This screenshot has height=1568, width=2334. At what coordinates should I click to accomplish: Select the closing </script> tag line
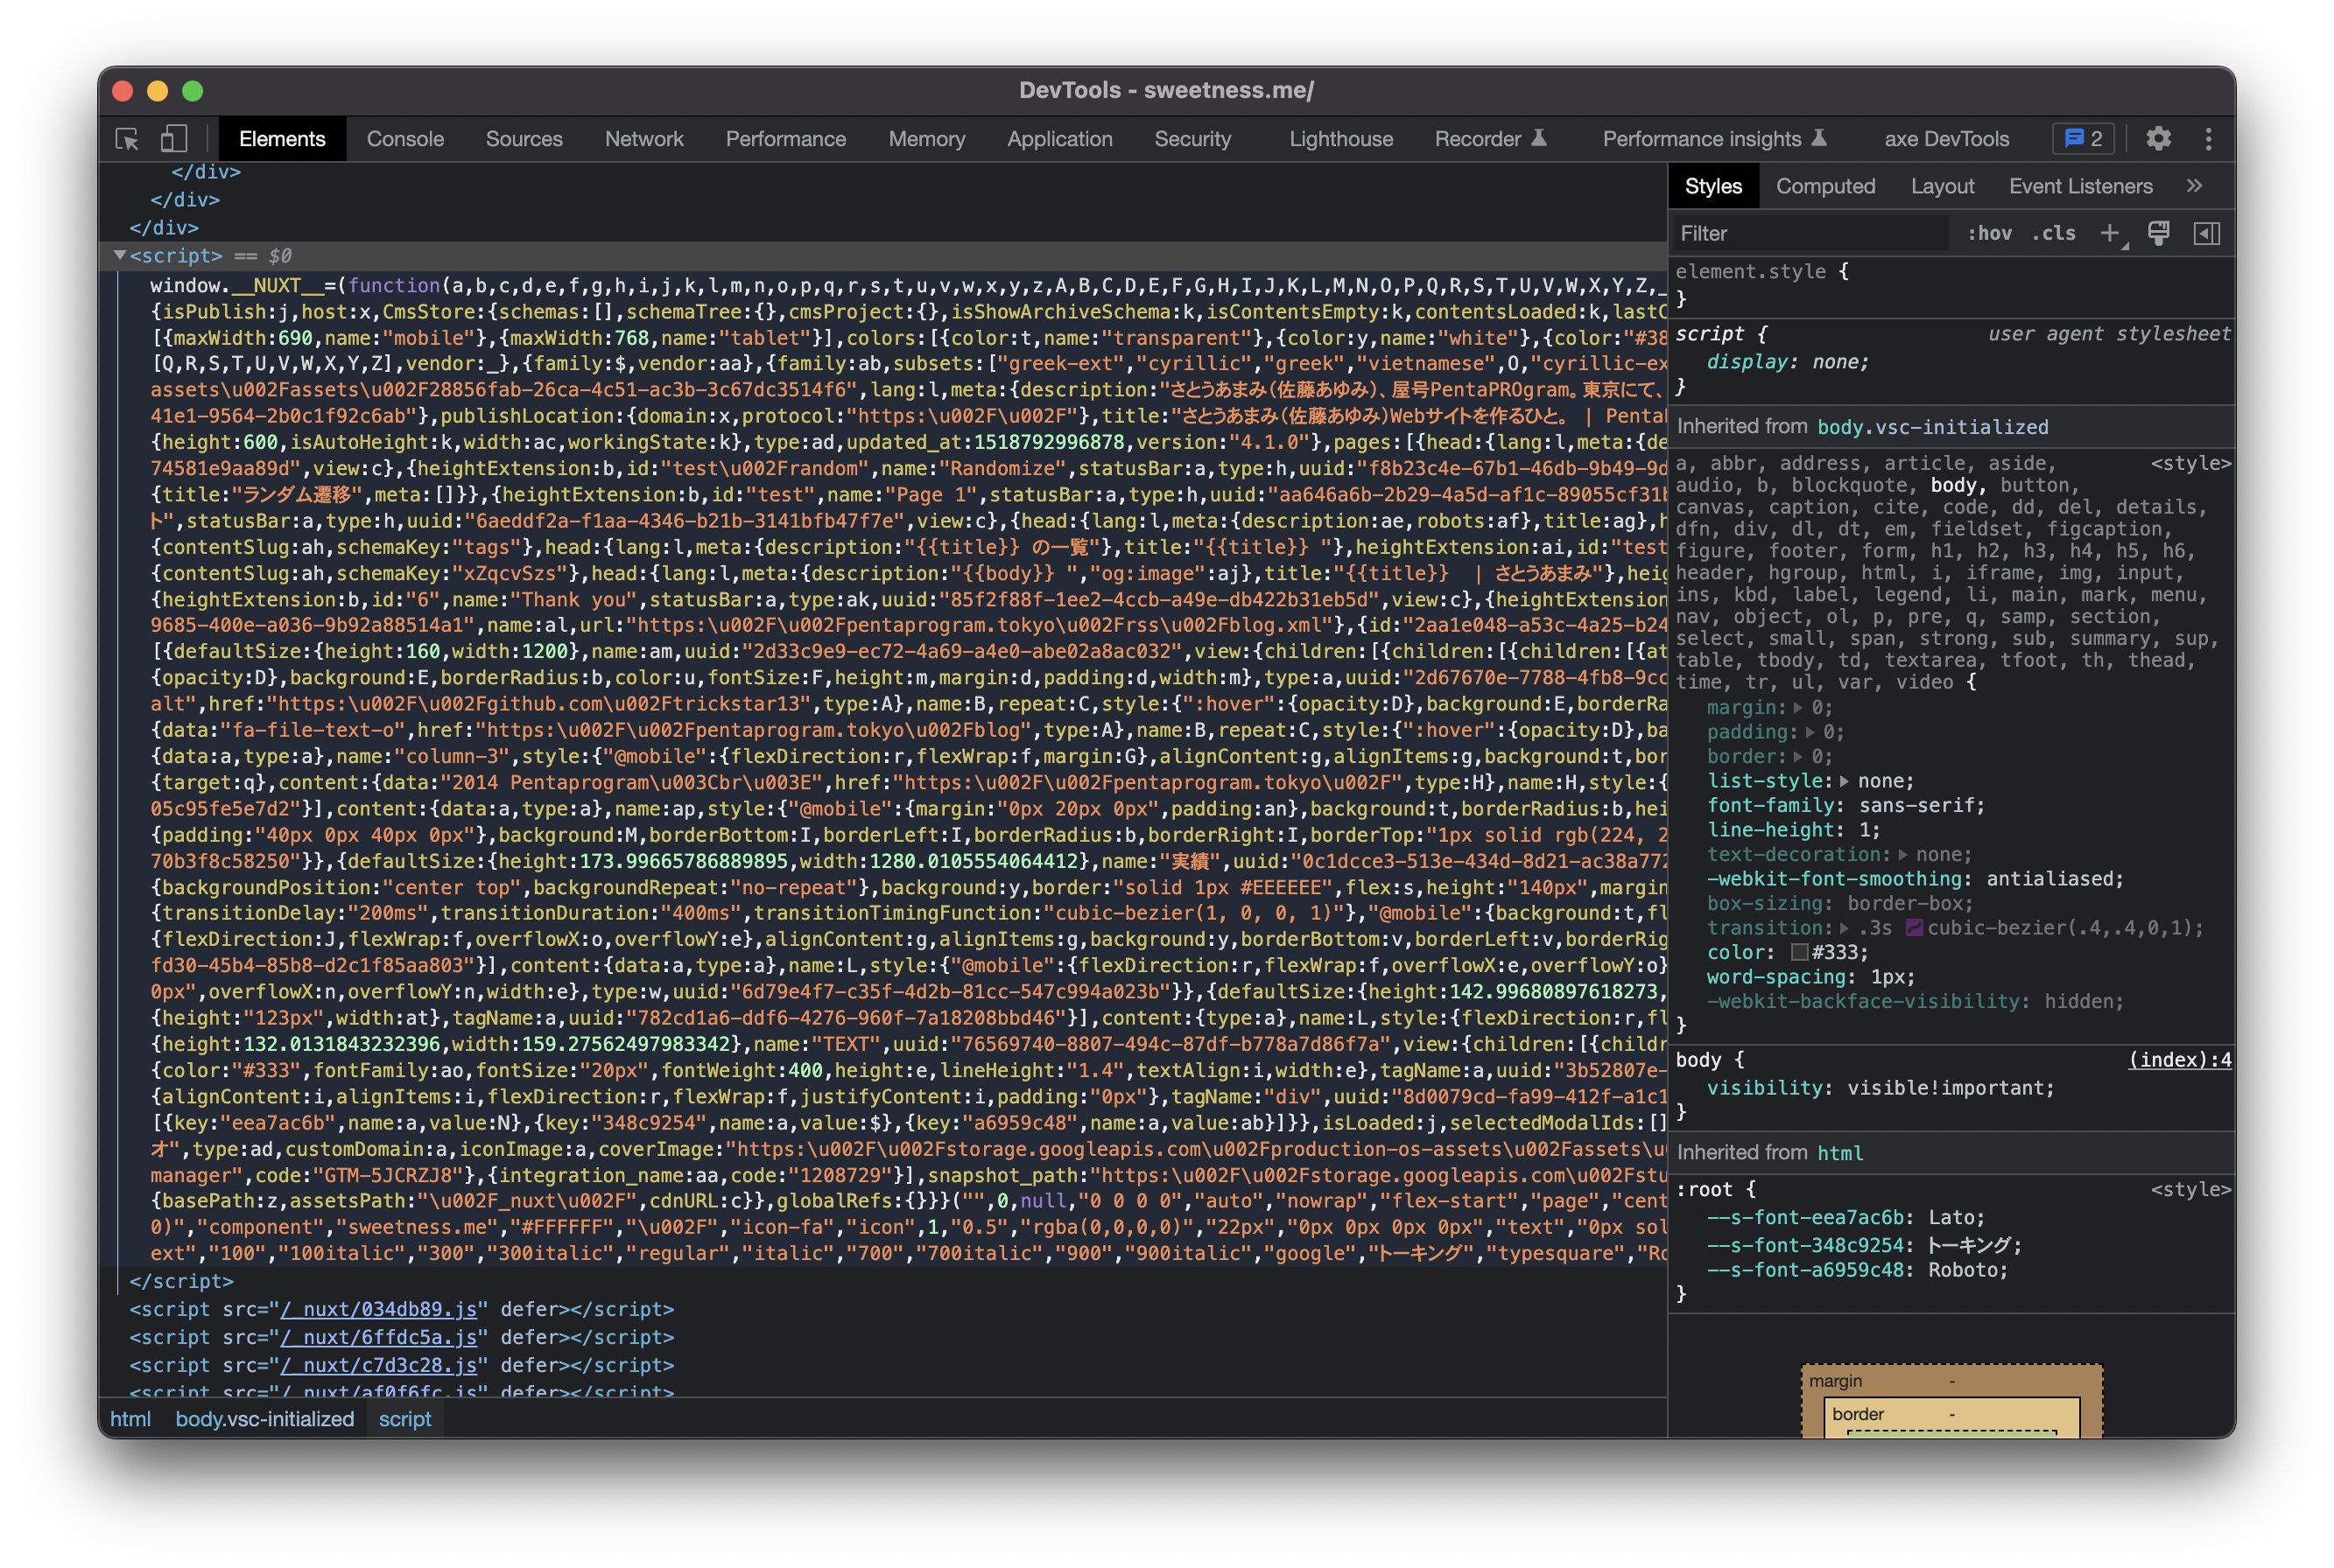(x=181, y=1282)
